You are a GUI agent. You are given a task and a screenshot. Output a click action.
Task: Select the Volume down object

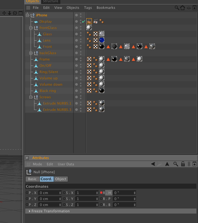click(x=51, y=85)
